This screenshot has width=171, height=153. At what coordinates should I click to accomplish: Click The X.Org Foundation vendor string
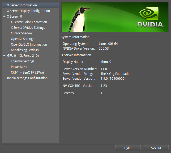(x=116, y=74)
